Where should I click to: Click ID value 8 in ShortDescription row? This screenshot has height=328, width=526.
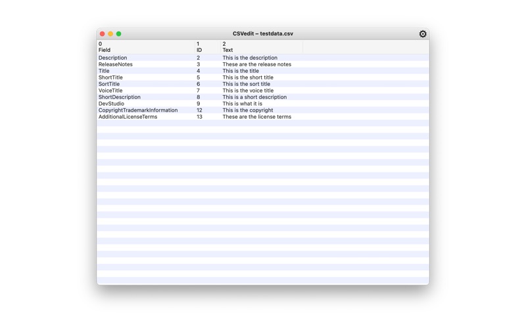click(199, 97)
